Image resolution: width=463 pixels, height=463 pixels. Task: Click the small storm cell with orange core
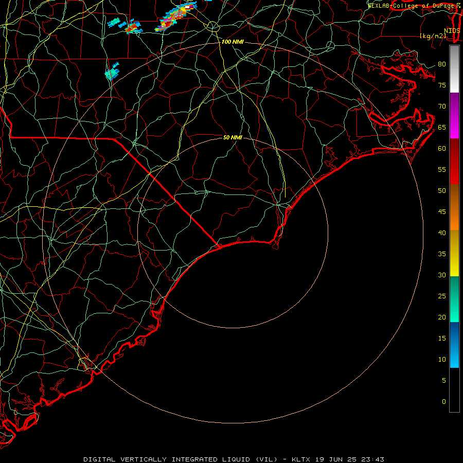click(x=134, y=27)
